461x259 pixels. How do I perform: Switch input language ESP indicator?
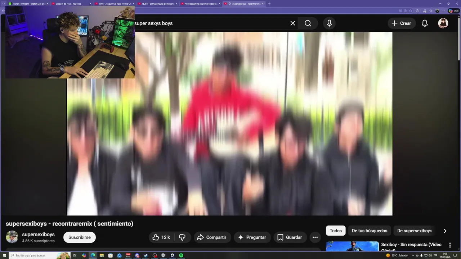coord(435,255)
